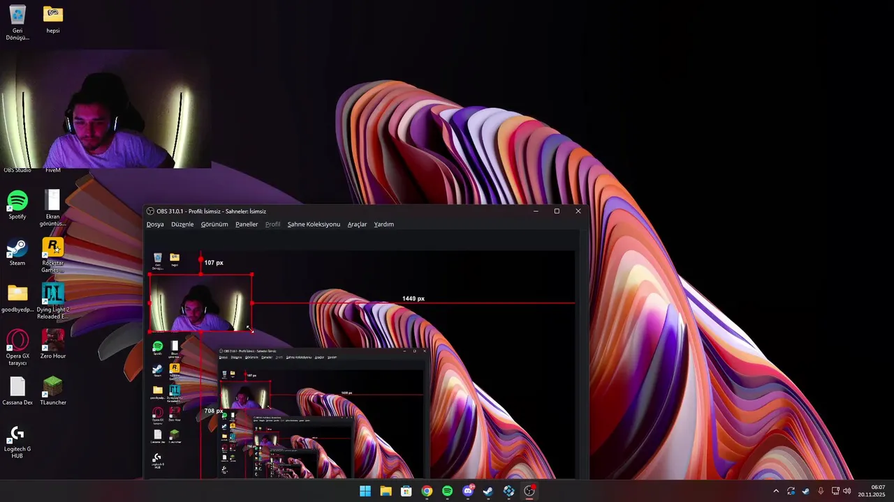Select the Opera GX tarayıcı shortcut
The height and width of the screenshot is (502, 894).
(17, 348)
